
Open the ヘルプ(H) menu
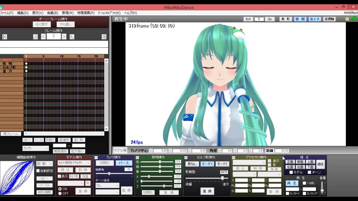[x=130, y=13]
